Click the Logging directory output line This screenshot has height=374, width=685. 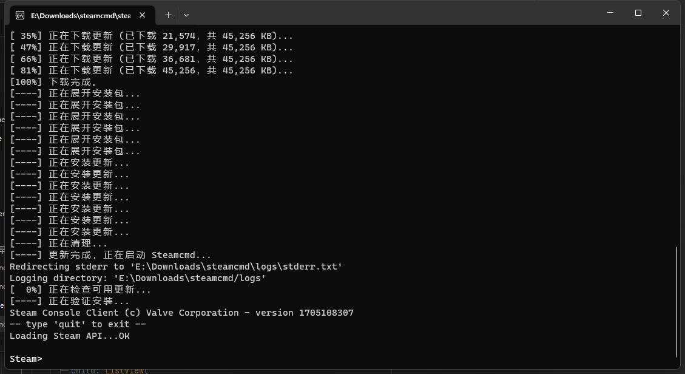[x=138, y=278]
